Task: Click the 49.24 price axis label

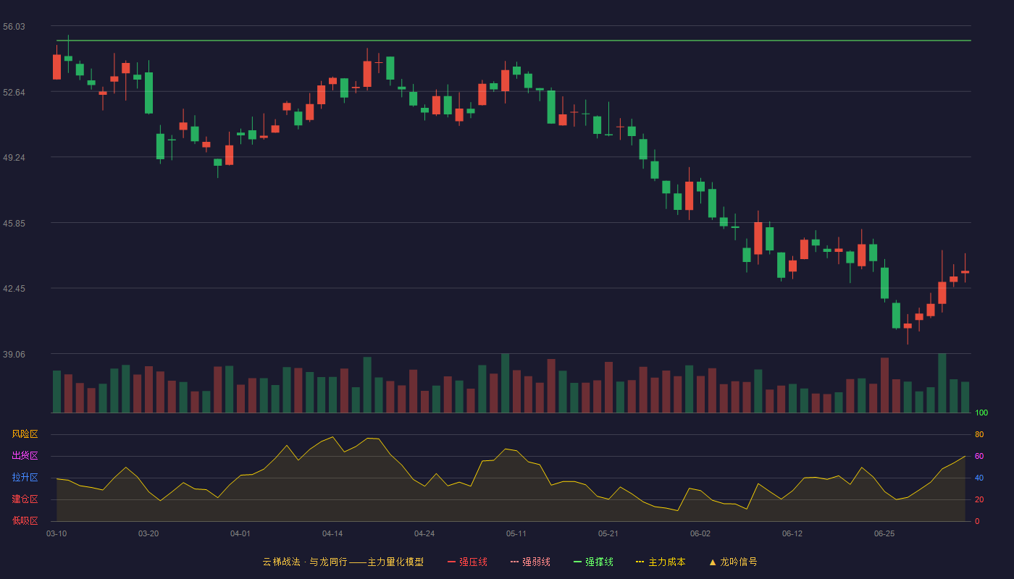Action: click(14, 158)
